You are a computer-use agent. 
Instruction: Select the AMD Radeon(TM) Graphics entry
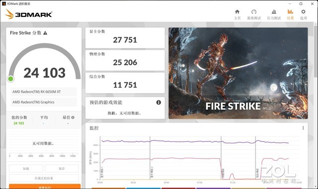[44, 102]
